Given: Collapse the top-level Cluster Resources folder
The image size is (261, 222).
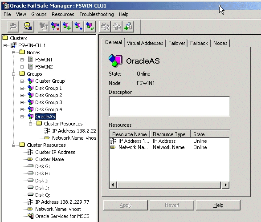Looking at the screenshot, I should tap(14, 145).
